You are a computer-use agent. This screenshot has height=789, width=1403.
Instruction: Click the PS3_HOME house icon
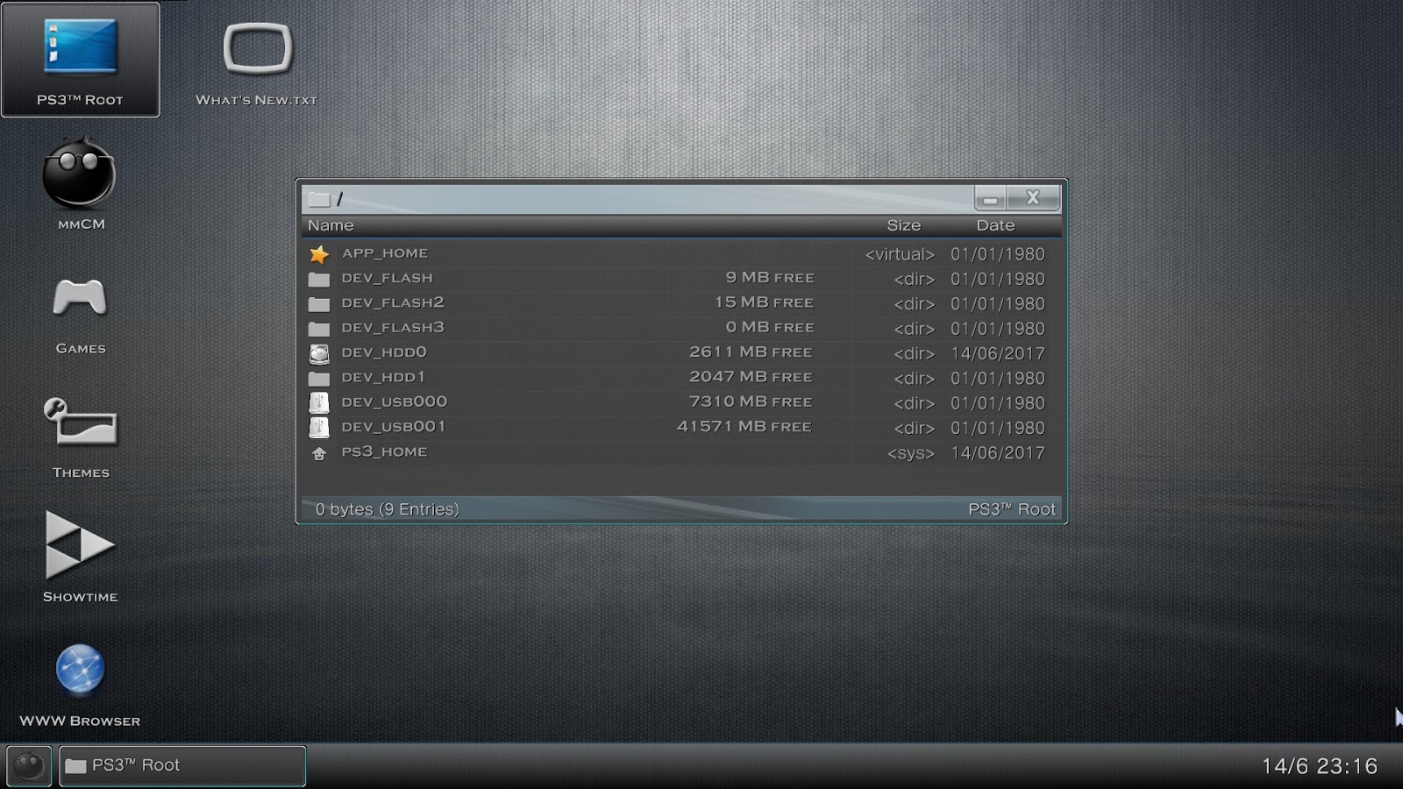(x=319, y=453)
